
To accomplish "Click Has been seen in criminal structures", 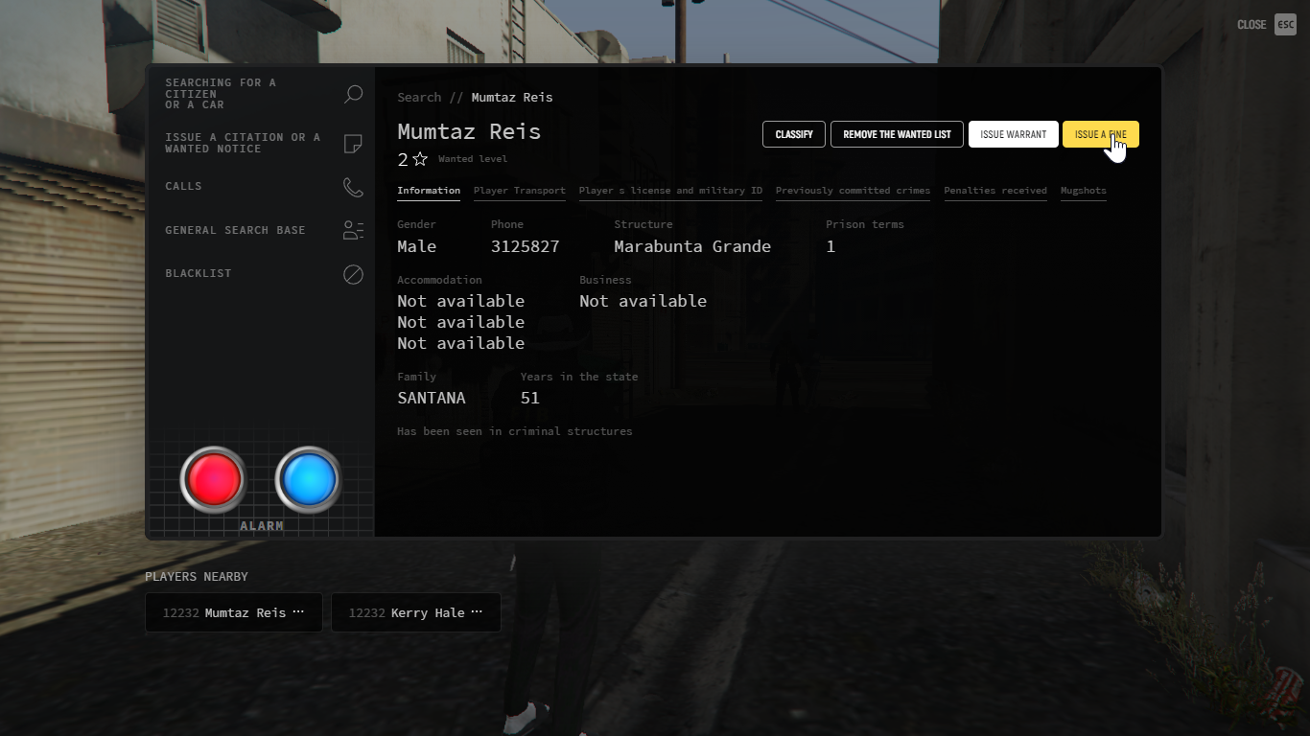I will [x=515, y=431].
